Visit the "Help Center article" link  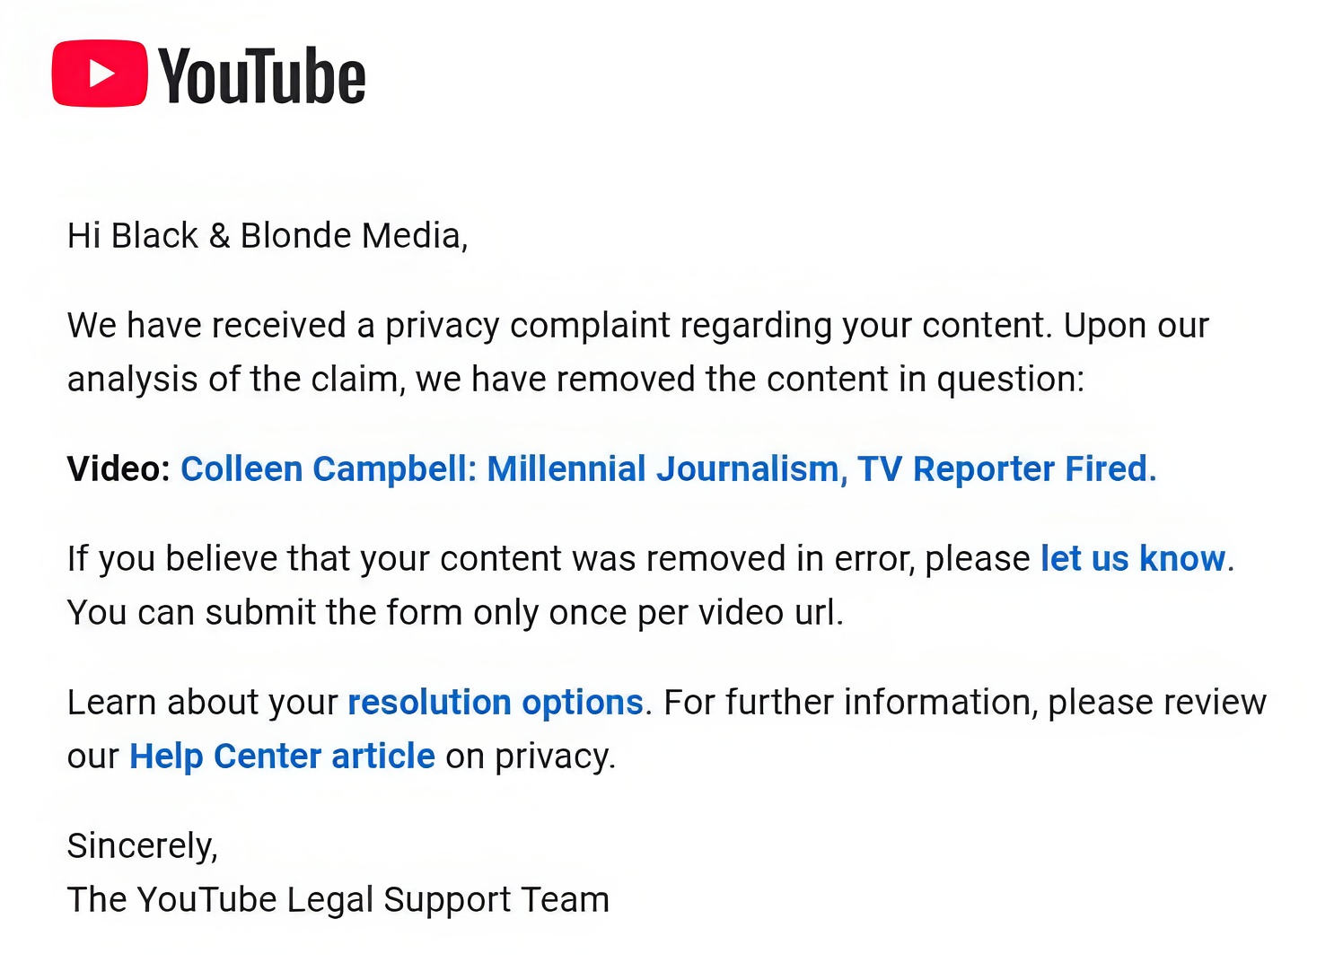point(282,757)
